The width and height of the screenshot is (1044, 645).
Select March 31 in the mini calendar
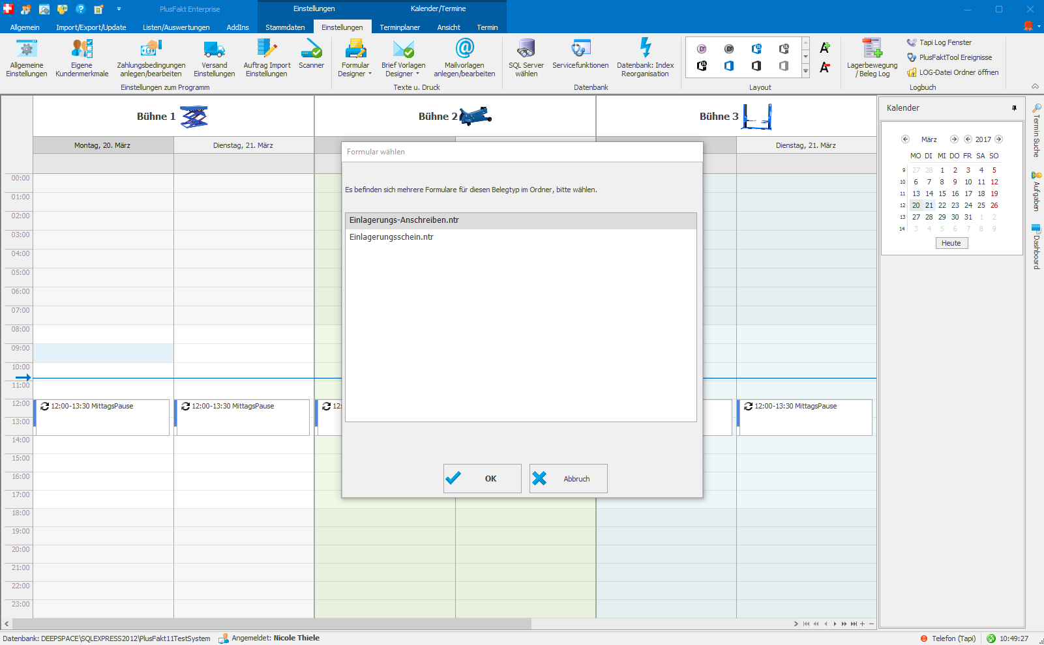click(968, 217)
